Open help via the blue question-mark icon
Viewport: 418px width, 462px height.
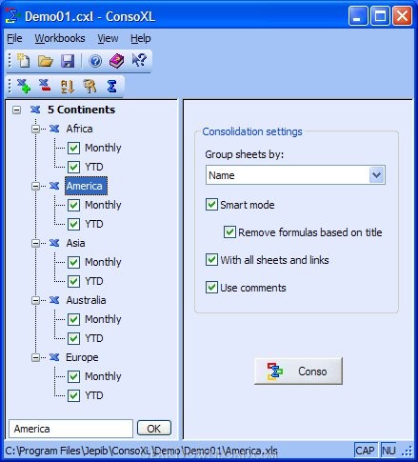[95, 61]
